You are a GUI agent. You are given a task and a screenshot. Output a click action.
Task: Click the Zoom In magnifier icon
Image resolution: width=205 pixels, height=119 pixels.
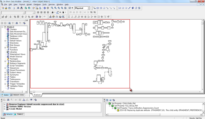(x=55, y=8)
